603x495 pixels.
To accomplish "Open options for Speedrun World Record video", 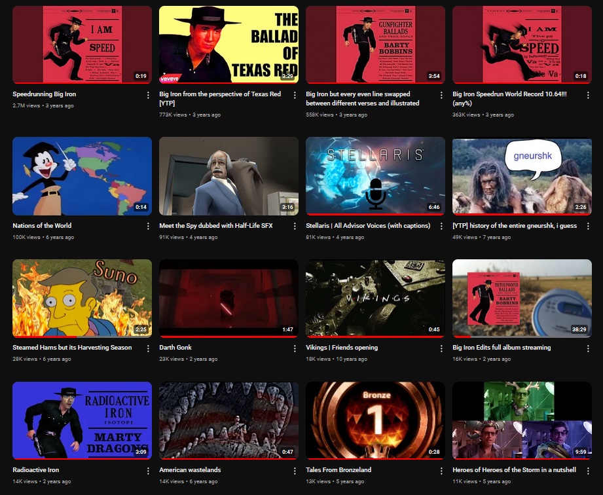I will (x=588, y=95).
